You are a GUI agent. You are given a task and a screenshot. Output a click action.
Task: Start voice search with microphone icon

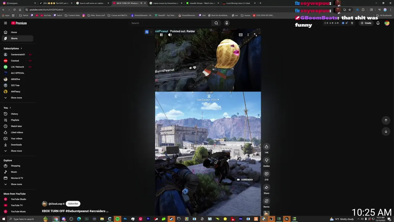point(227,23)
